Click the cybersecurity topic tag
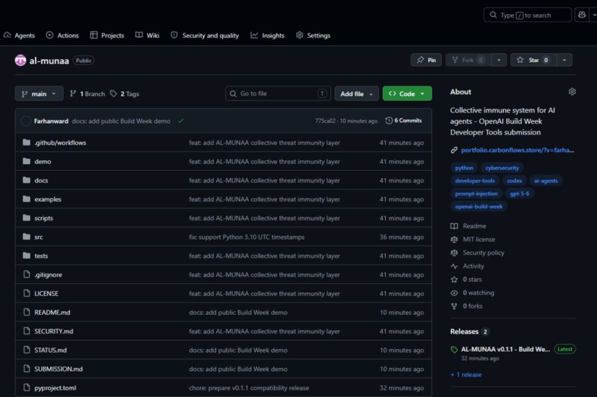Image resolution: width=597 pixels, height=397 pixels. [x=501, y=168]
